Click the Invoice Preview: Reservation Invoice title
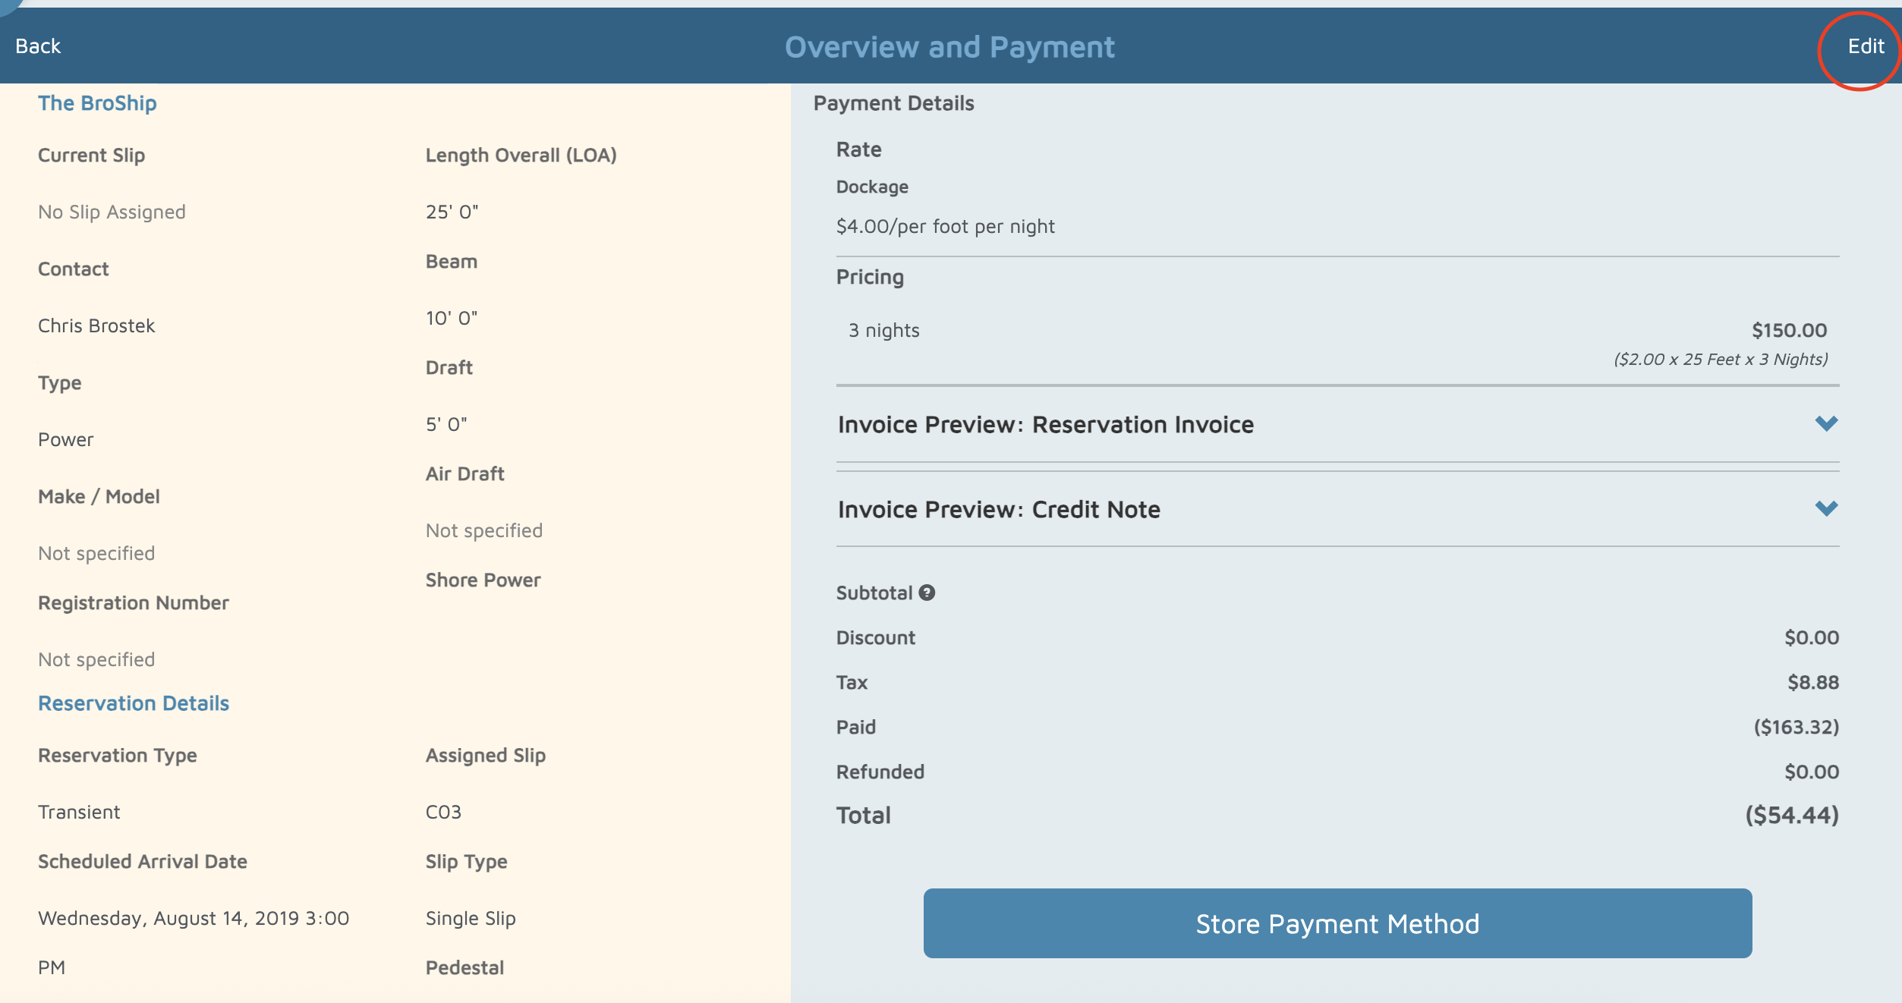The image size is (1902, 1003). (x=1045, y=425)
